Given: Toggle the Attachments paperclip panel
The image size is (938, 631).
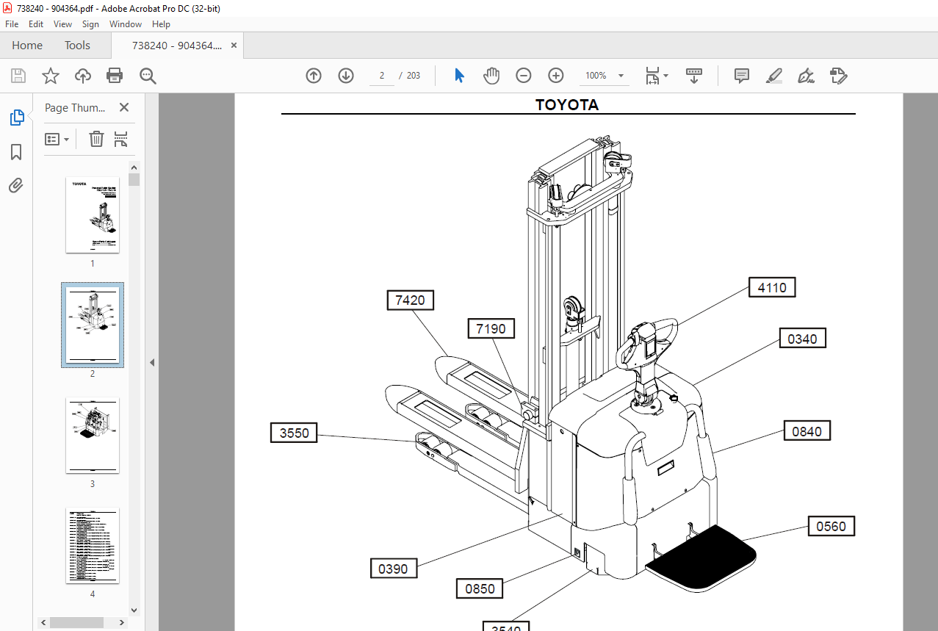Looking at the screenshot, I should pos(16,186).
